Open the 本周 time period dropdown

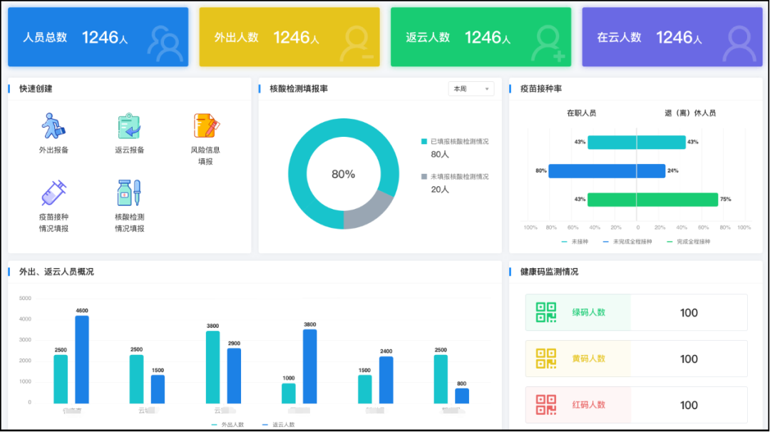[471, 88]
